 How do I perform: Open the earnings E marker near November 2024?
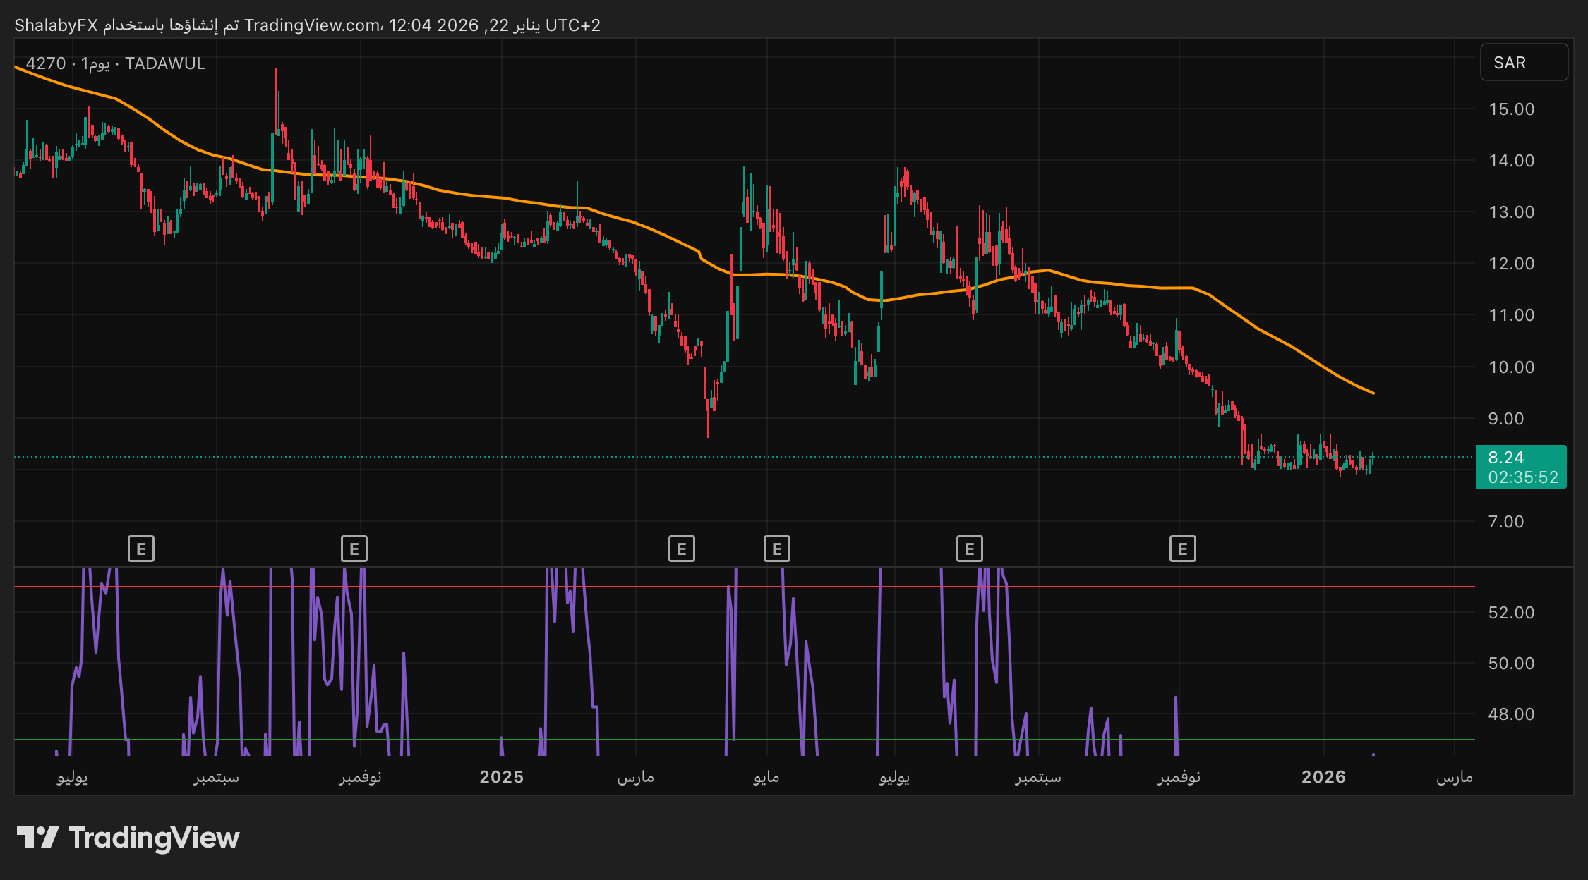point(354,549)
